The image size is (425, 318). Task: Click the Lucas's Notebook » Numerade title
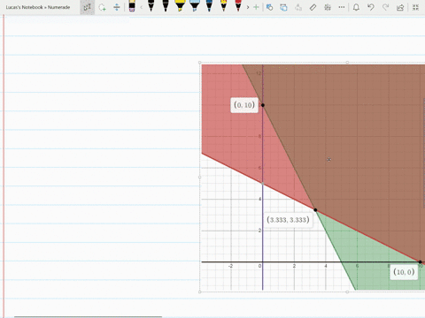point(38,7)
